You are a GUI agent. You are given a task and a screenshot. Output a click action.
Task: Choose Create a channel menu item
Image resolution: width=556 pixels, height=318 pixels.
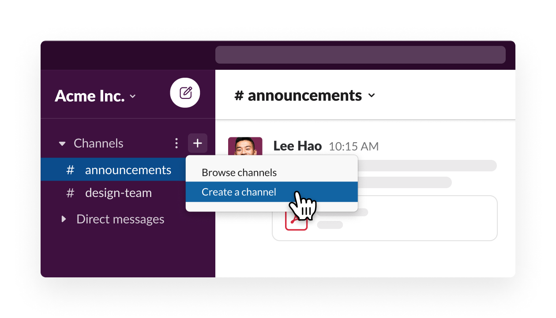point(239,192)
